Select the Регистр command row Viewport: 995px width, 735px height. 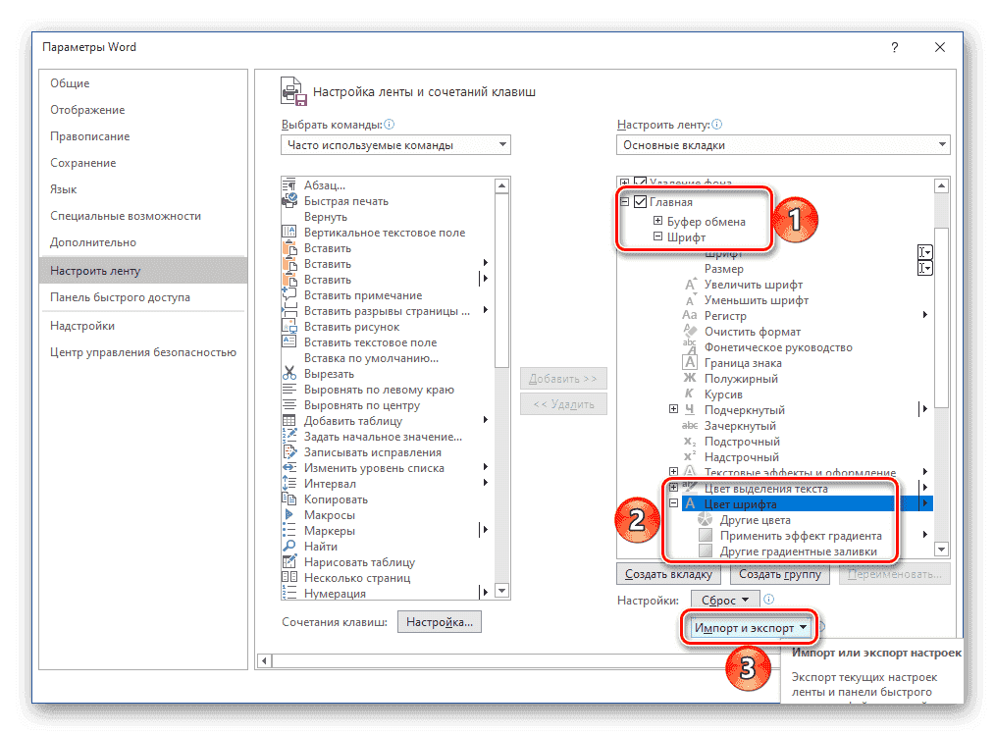click(x=725, y=315)
